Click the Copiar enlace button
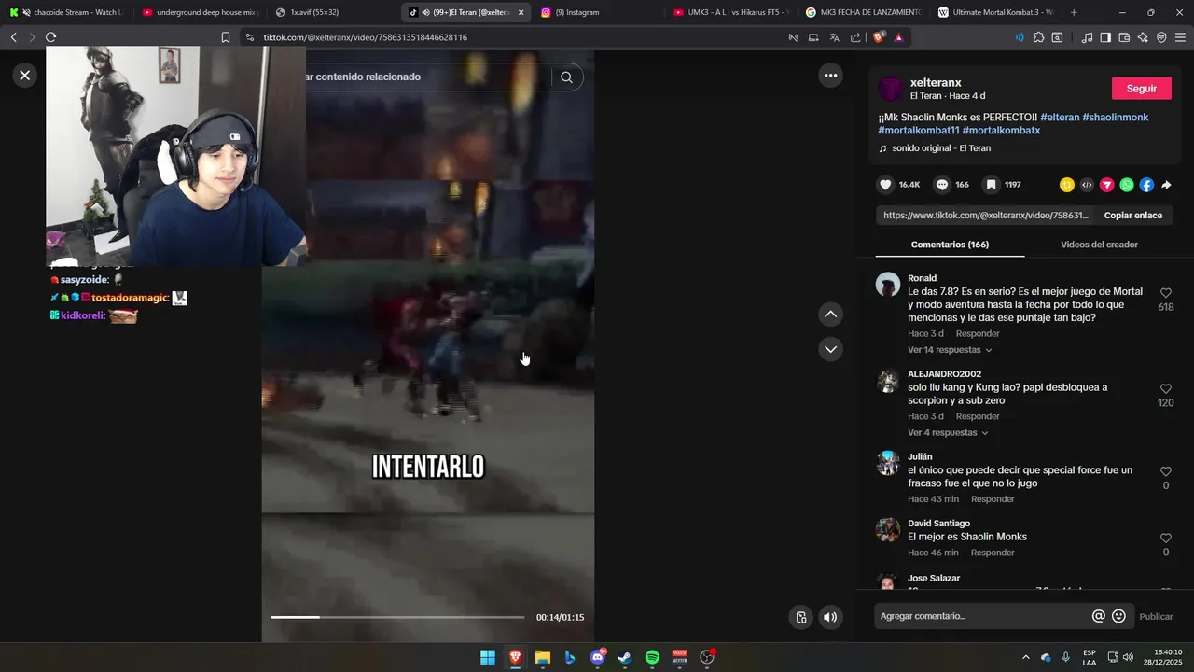1194x672 pixels. point(1133,215)
